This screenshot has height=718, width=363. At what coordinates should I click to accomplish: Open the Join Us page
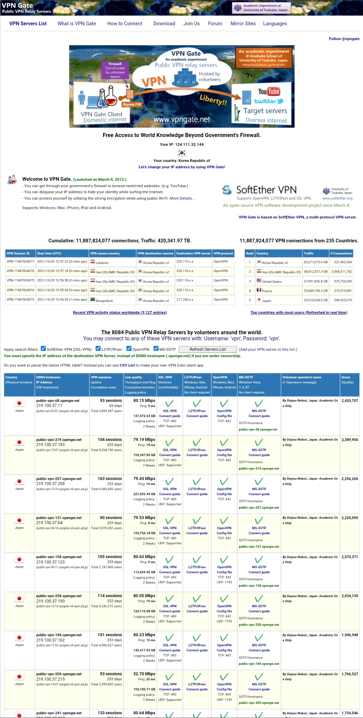pos(192,24)
